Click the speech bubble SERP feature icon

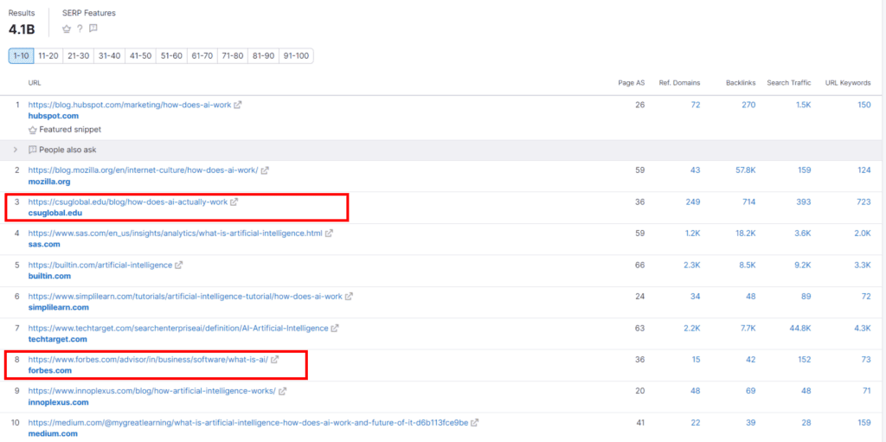[x=93, y=29]
